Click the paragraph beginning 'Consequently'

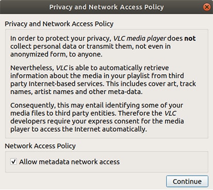97,117
